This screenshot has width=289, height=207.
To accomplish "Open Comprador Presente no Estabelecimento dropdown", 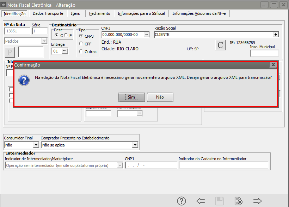I will (x=135, y=145).
